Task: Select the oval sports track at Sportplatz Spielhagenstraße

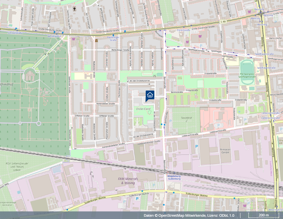Action: [246, 64]
